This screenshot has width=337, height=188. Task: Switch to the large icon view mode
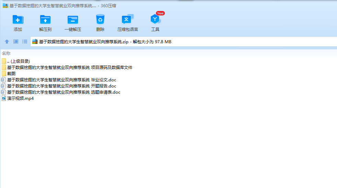point(16,42)
